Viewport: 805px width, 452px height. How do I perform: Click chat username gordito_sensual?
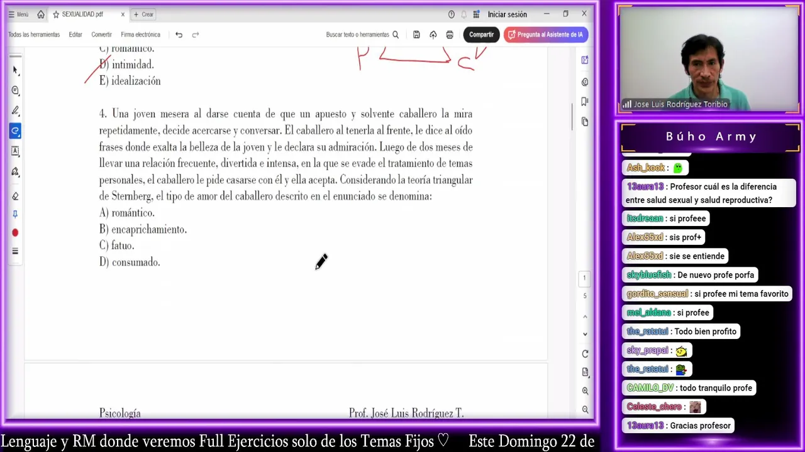(657, 294)
